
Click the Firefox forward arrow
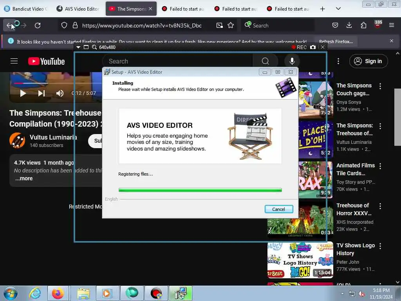tap(24, 25)
